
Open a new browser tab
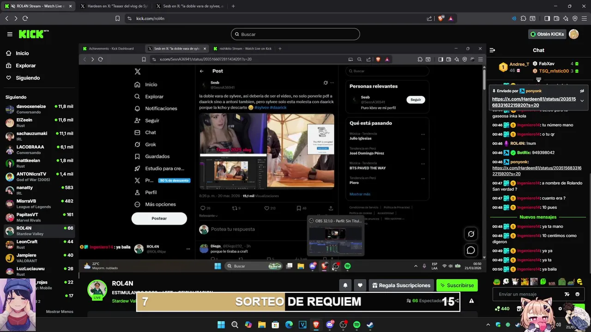click(233, 6)
